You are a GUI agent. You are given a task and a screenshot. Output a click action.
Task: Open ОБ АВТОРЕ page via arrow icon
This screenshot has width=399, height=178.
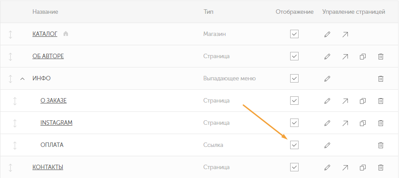pos(345,56)
